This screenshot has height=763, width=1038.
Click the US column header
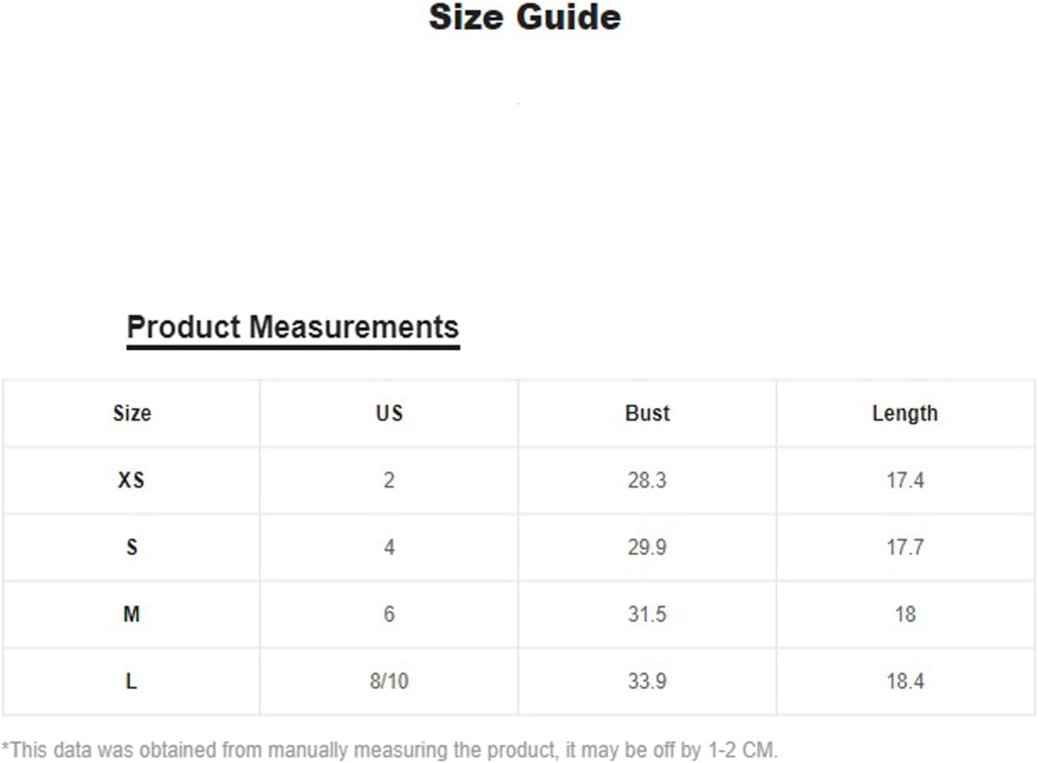(389, 413)
